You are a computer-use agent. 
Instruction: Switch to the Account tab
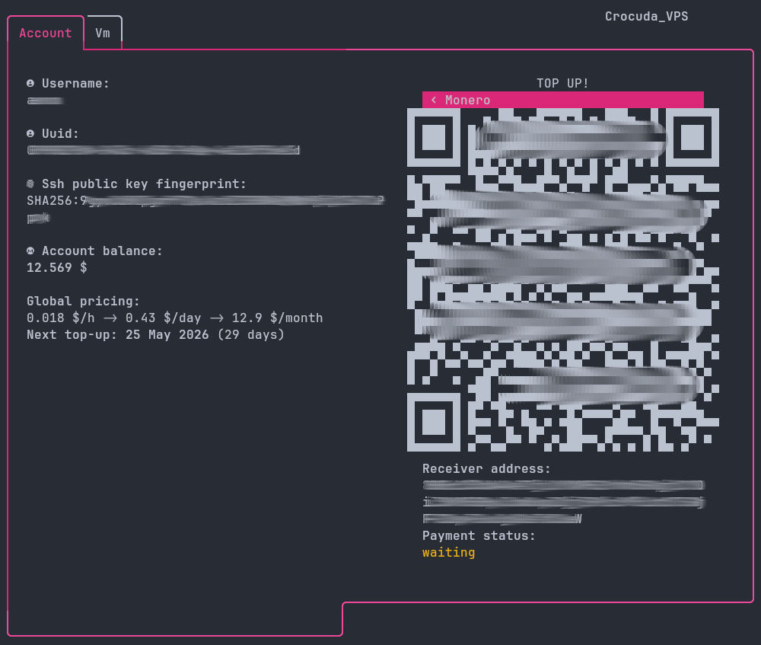pyautogui.click(x=45, y=33)
